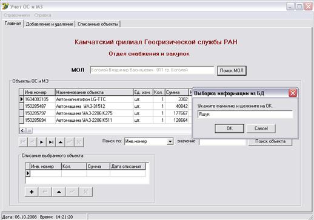Open the Справочники menu
Screen dimensions: 314x220
(x=16, y=15)
